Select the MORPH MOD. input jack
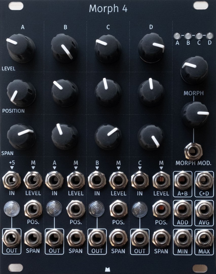This screenshot has height=274, width=216. click(x=193, y=151)
